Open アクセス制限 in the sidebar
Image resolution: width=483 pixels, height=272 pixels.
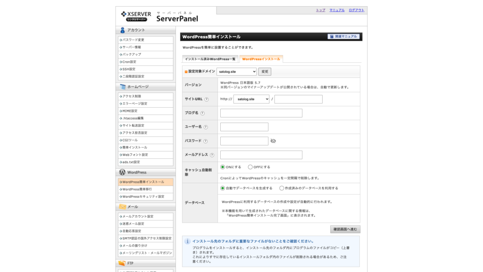click(x=145, y=96)
